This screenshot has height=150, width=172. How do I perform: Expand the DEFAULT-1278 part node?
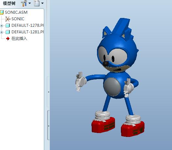point(1,26)
